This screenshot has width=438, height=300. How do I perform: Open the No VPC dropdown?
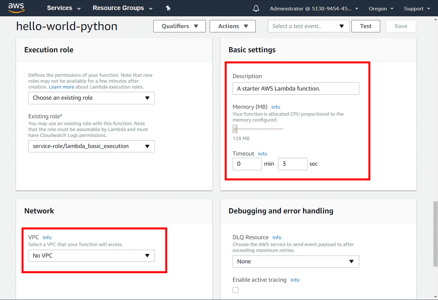click(91, 256)
